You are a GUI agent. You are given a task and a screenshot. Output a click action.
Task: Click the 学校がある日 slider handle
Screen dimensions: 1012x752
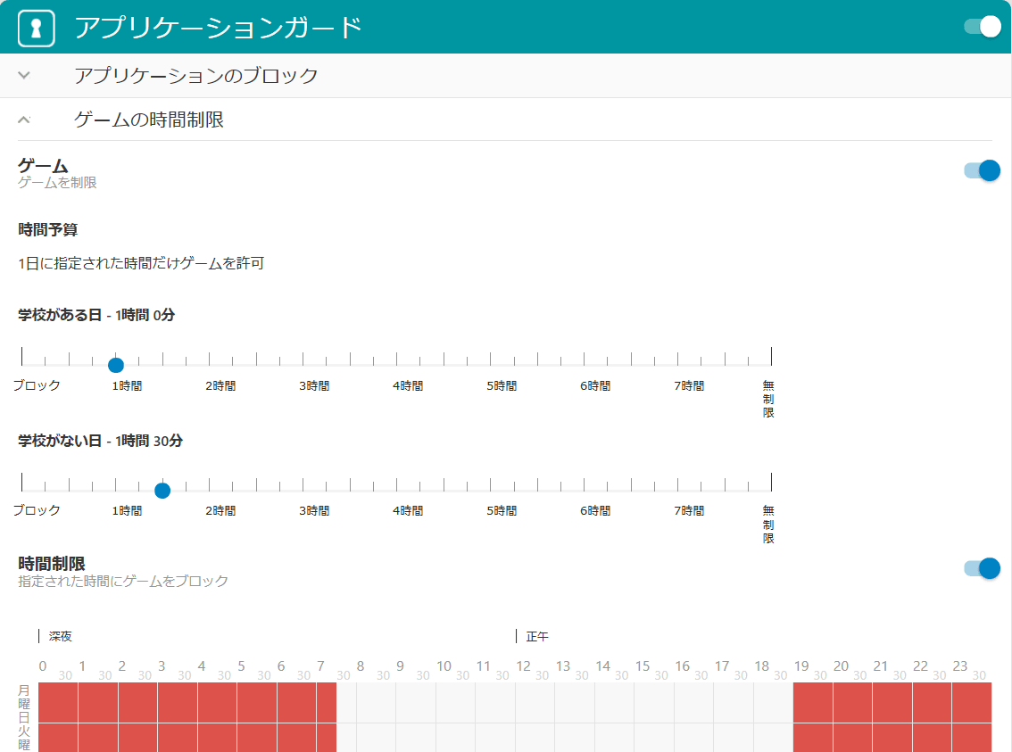pos(115,364)
